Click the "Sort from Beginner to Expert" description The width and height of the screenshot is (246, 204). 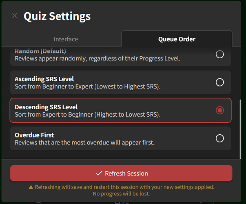[87, 86]
